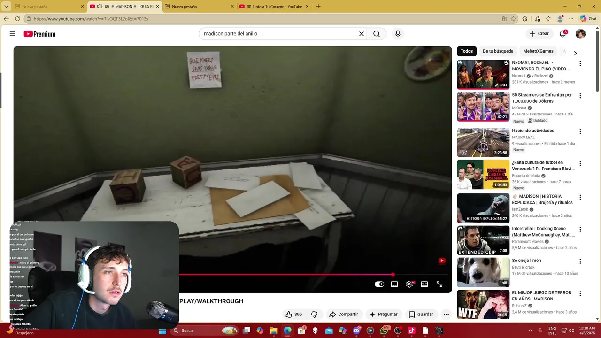This screenshot has height=338, width=601.
Task: Open the Paramount Movies channel link
Action: (528, 242)
